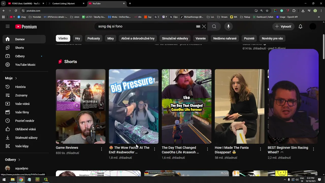Open Chrome downloads icon
Viewport: 325px width, 183px height.
[303, 11]
